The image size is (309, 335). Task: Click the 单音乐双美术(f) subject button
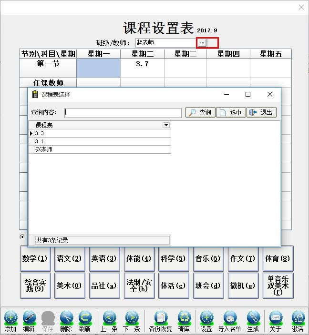(278, 286)
